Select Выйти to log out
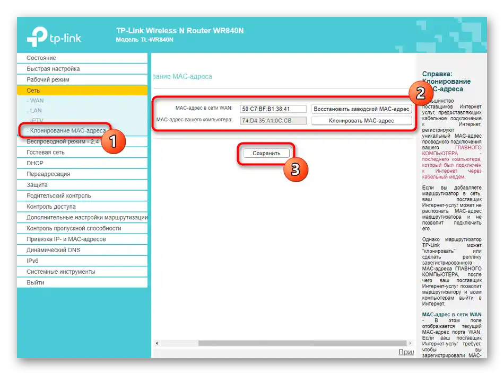Screen dimensions: 504x375 pos(82,283)
